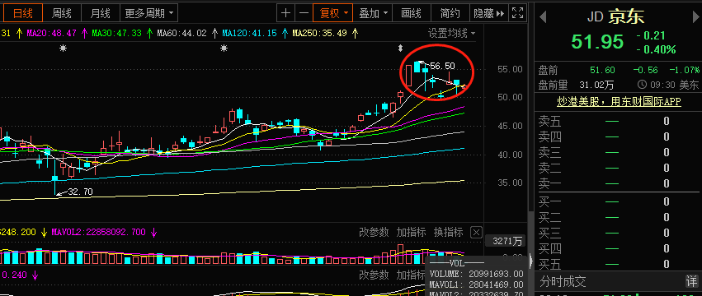
Task: Open 详 detail for 分时成交
Action: click(x=691, y=281)
